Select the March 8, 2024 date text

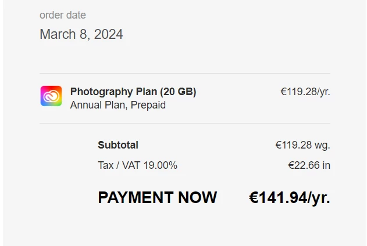(x=81, y=34)
